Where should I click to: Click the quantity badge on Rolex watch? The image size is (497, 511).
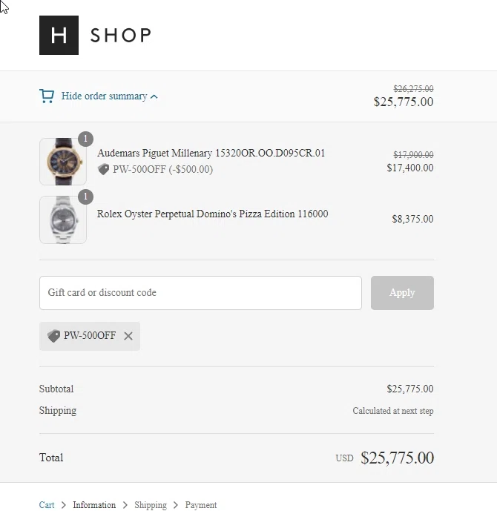[x=86, y=197]
